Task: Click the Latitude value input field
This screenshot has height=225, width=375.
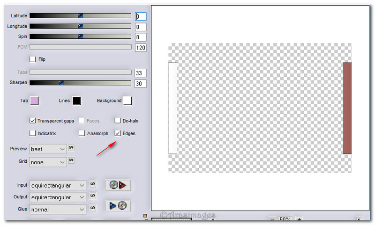Action: click(x=141, y=16)
